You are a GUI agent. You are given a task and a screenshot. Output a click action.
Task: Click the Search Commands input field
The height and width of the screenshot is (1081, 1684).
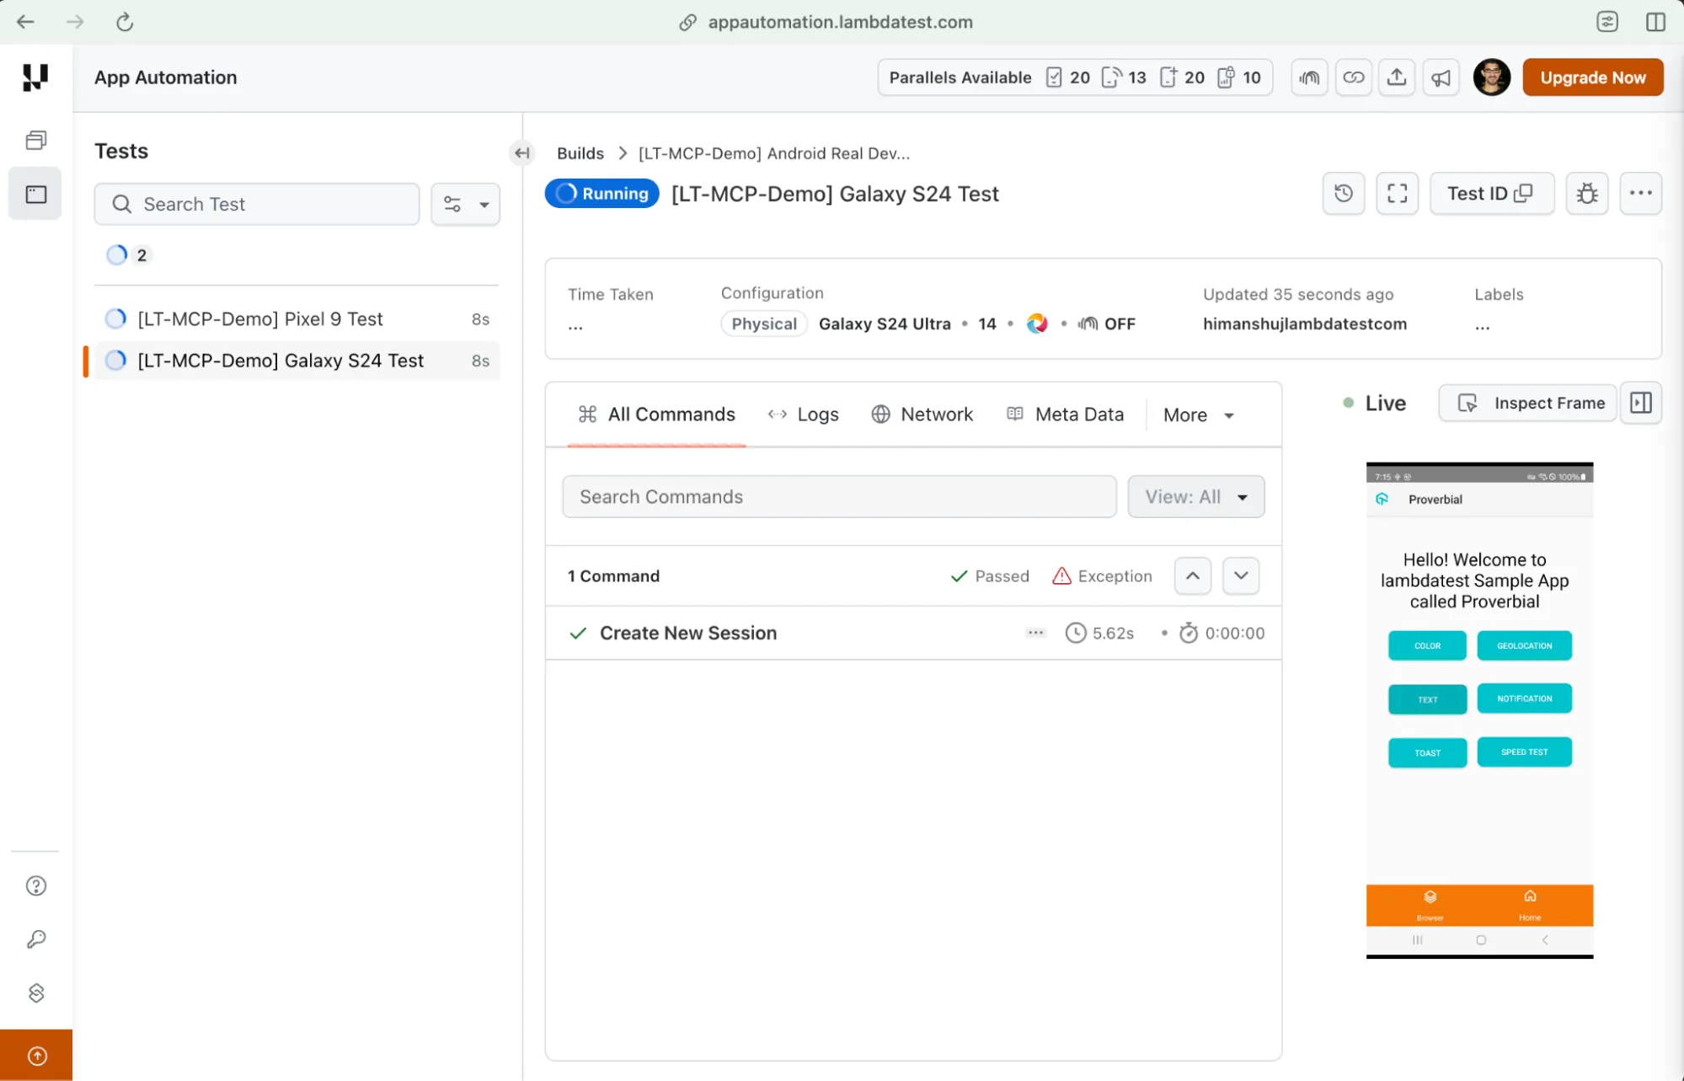[x=839, y=497]
